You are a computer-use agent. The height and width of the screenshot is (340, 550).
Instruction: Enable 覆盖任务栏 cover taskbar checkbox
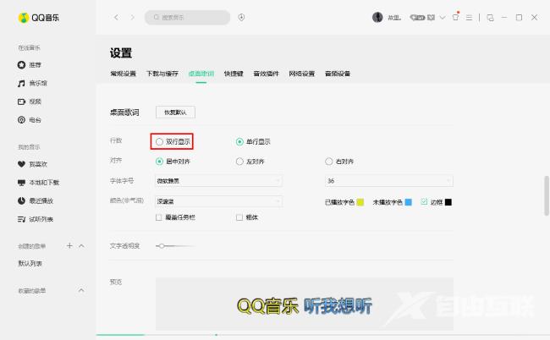coord(158,217)
